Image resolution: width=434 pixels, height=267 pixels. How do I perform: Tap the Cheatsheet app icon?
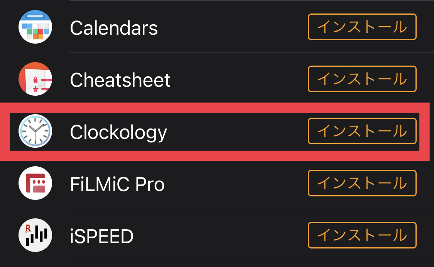pyautogui.click(x=35, y=79)
